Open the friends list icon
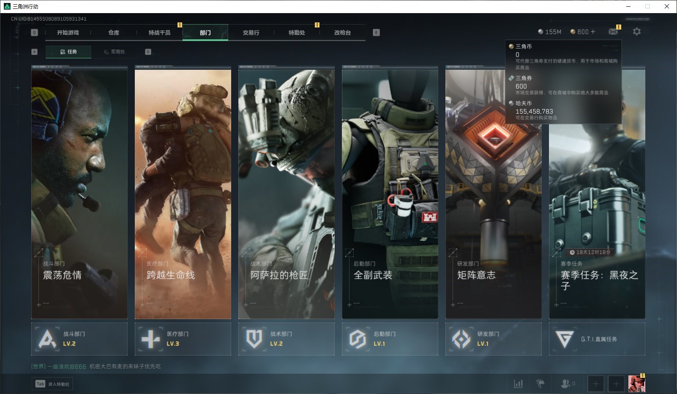This screenshot has height=394, width=677. [568, 384]
